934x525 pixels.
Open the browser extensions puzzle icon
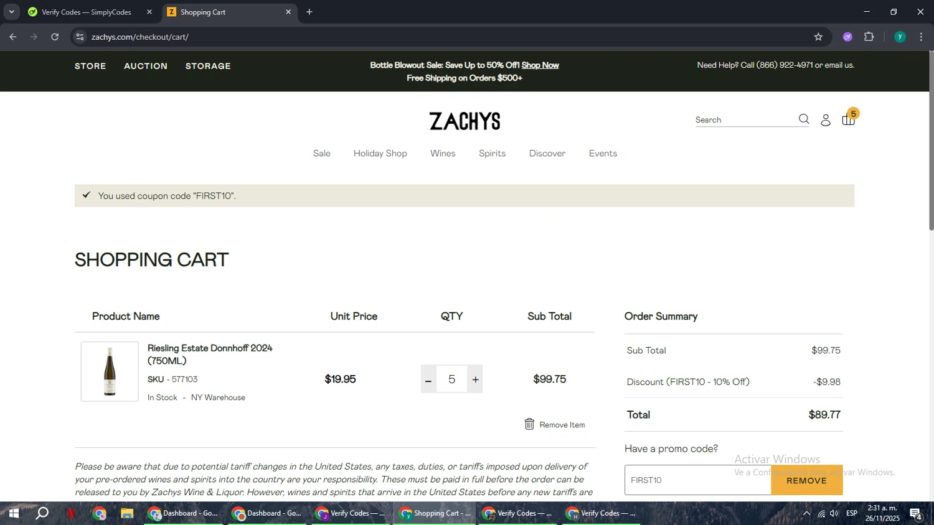pos(869,37)
